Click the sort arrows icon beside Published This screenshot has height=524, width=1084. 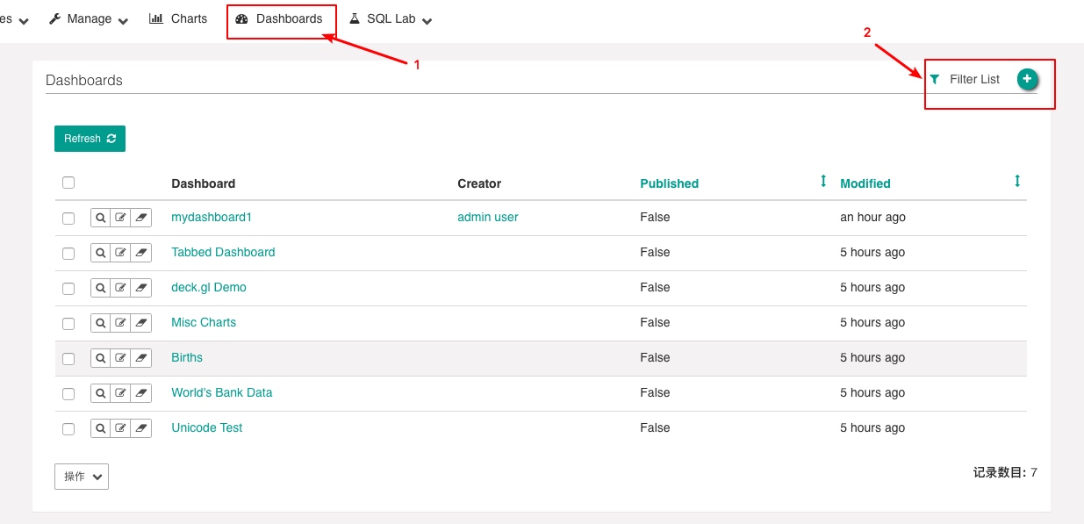tap(823, 181)
